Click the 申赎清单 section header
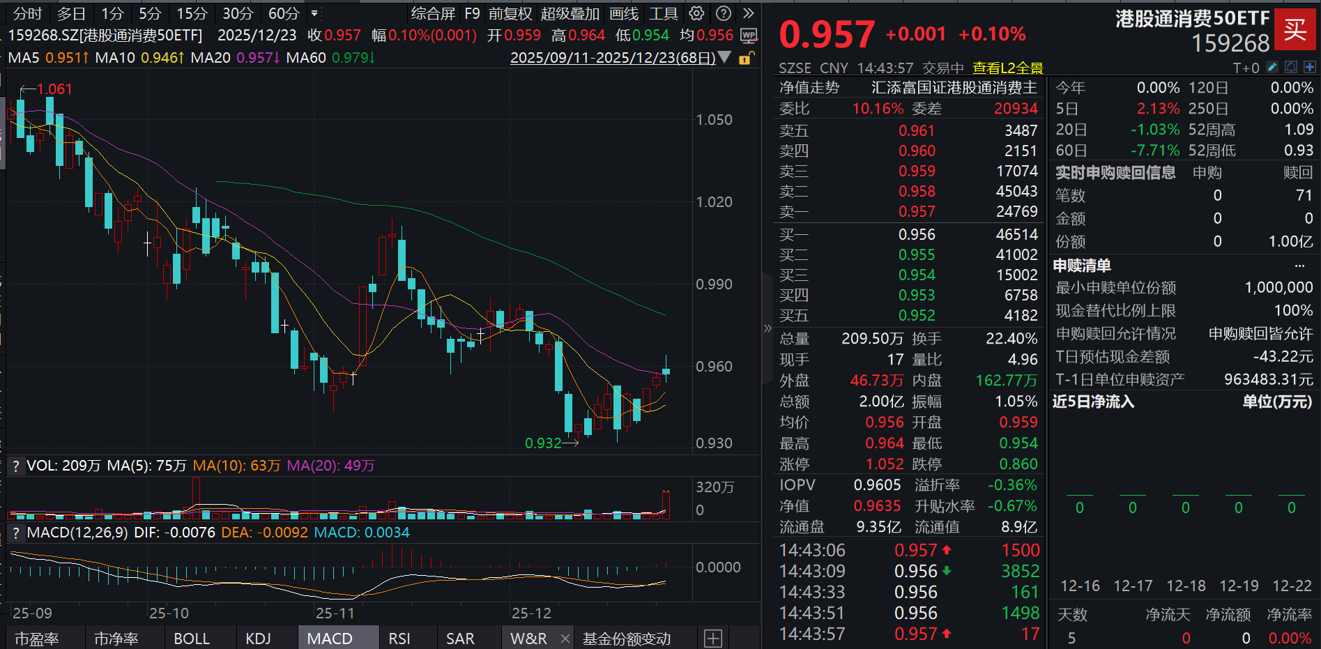 point(1082,266)
